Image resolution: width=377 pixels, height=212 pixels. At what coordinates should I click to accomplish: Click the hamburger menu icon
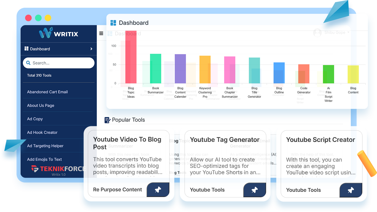[101, 33]
